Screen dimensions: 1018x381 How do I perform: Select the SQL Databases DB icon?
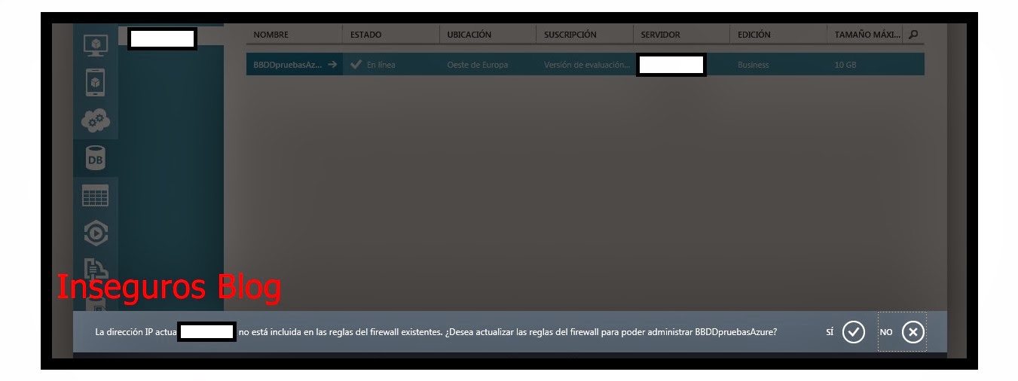[x=96, y=157]
